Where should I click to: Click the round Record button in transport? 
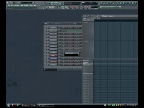click(56, 7)
